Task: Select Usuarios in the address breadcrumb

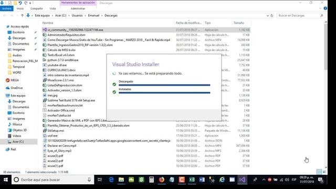Action: [77, 15]
